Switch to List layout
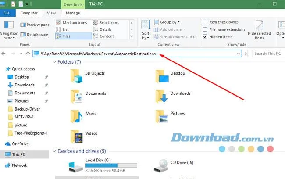Viewport: 285px width, 179px height. click(x=62, y=29)
